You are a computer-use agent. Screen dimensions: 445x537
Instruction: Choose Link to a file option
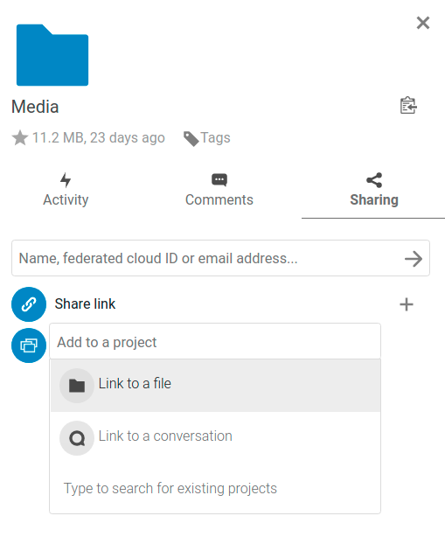click(216, 386)
